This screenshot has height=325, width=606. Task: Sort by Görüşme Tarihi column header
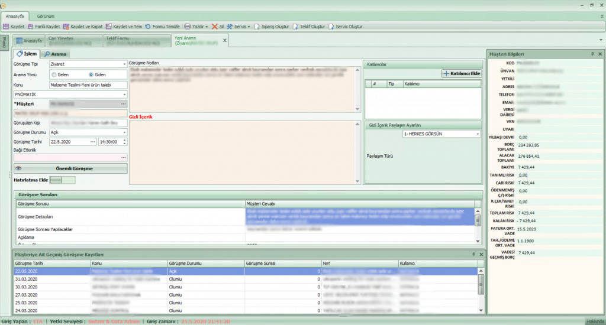(x=52, y=263)
